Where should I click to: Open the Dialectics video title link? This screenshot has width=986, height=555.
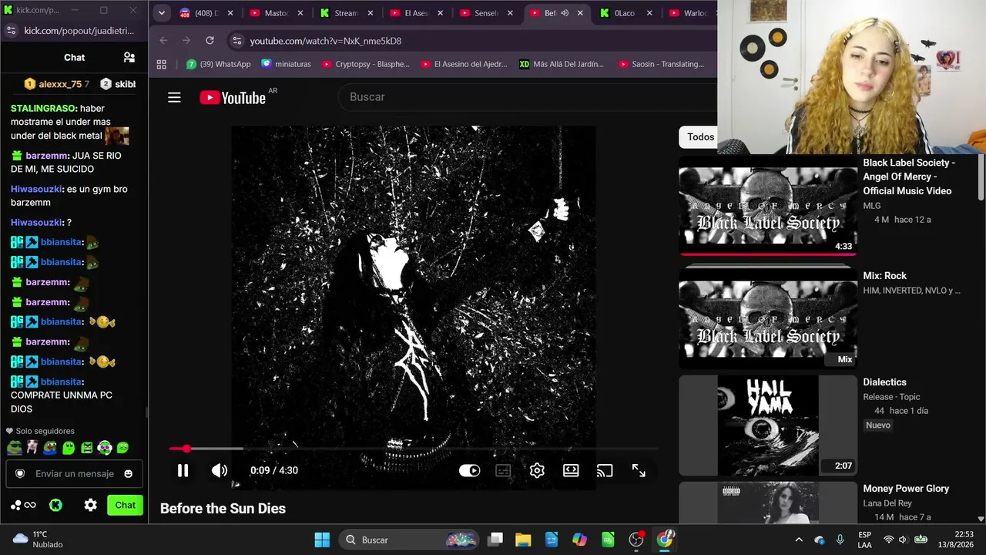coord(884,382)
